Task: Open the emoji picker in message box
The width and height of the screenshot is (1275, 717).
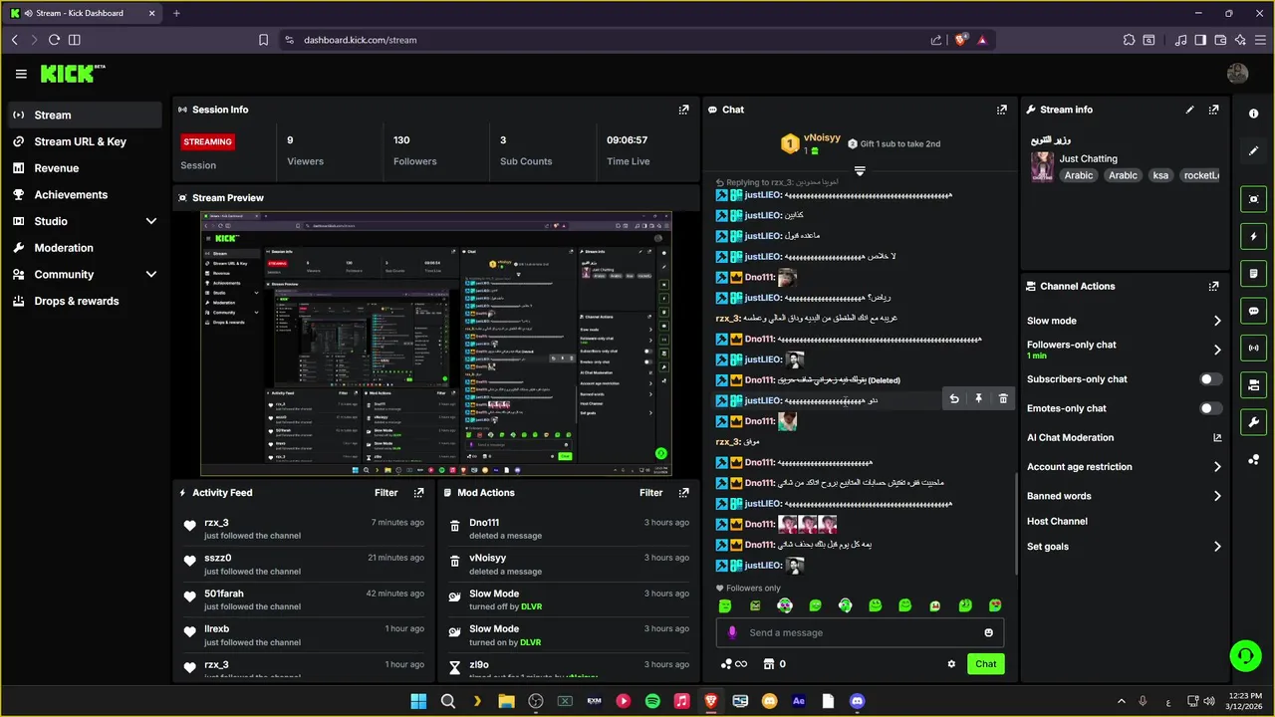Action: 988,632
